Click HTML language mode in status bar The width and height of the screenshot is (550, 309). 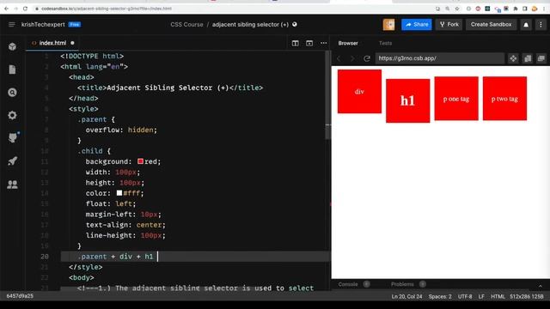pyautogui.click(x=498, y=296)
